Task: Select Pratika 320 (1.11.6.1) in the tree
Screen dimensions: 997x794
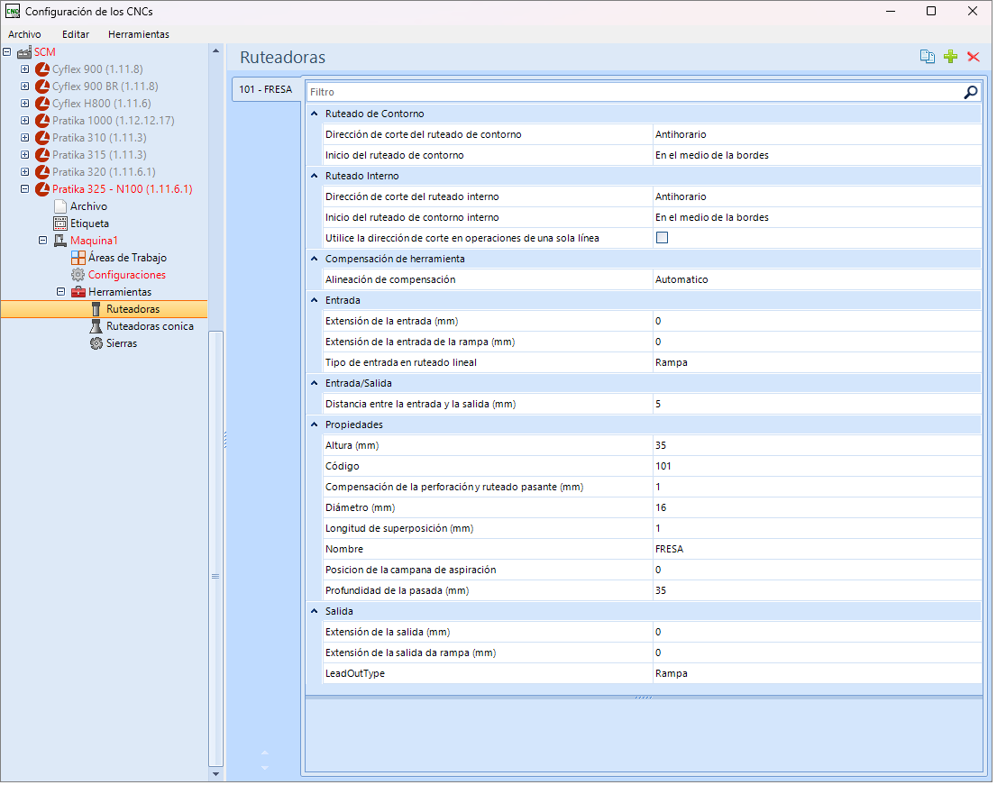Action: coord(104,172)
